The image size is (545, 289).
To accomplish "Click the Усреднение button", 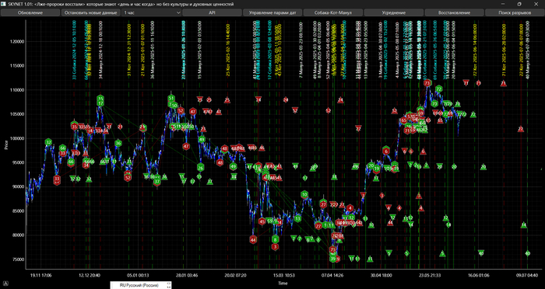I will (393, 13).
